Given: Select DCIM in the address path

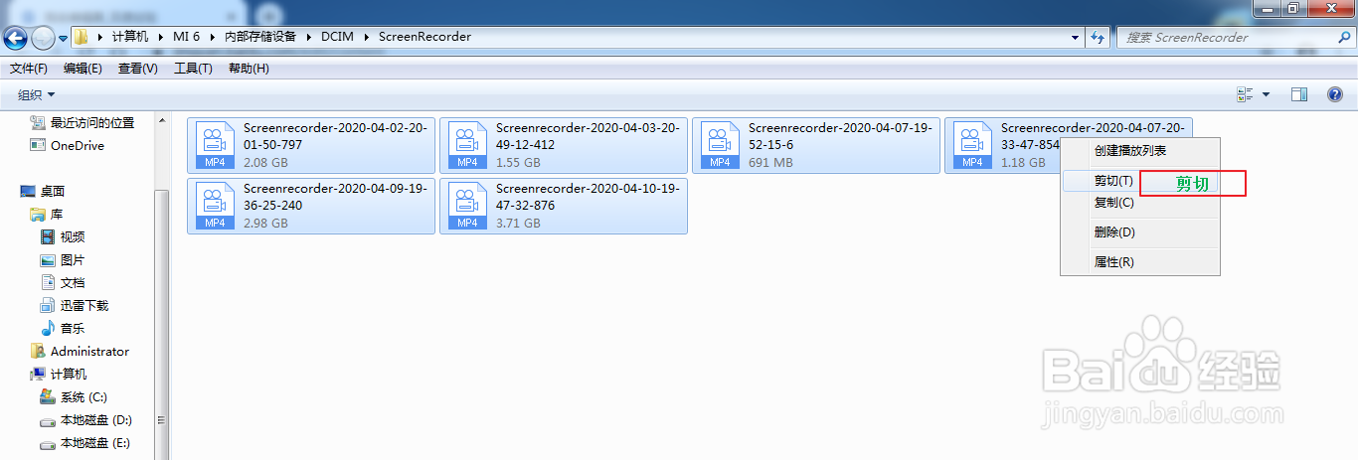Looking at the screenshot, I should pyautogui.click(x=338, y=37).
